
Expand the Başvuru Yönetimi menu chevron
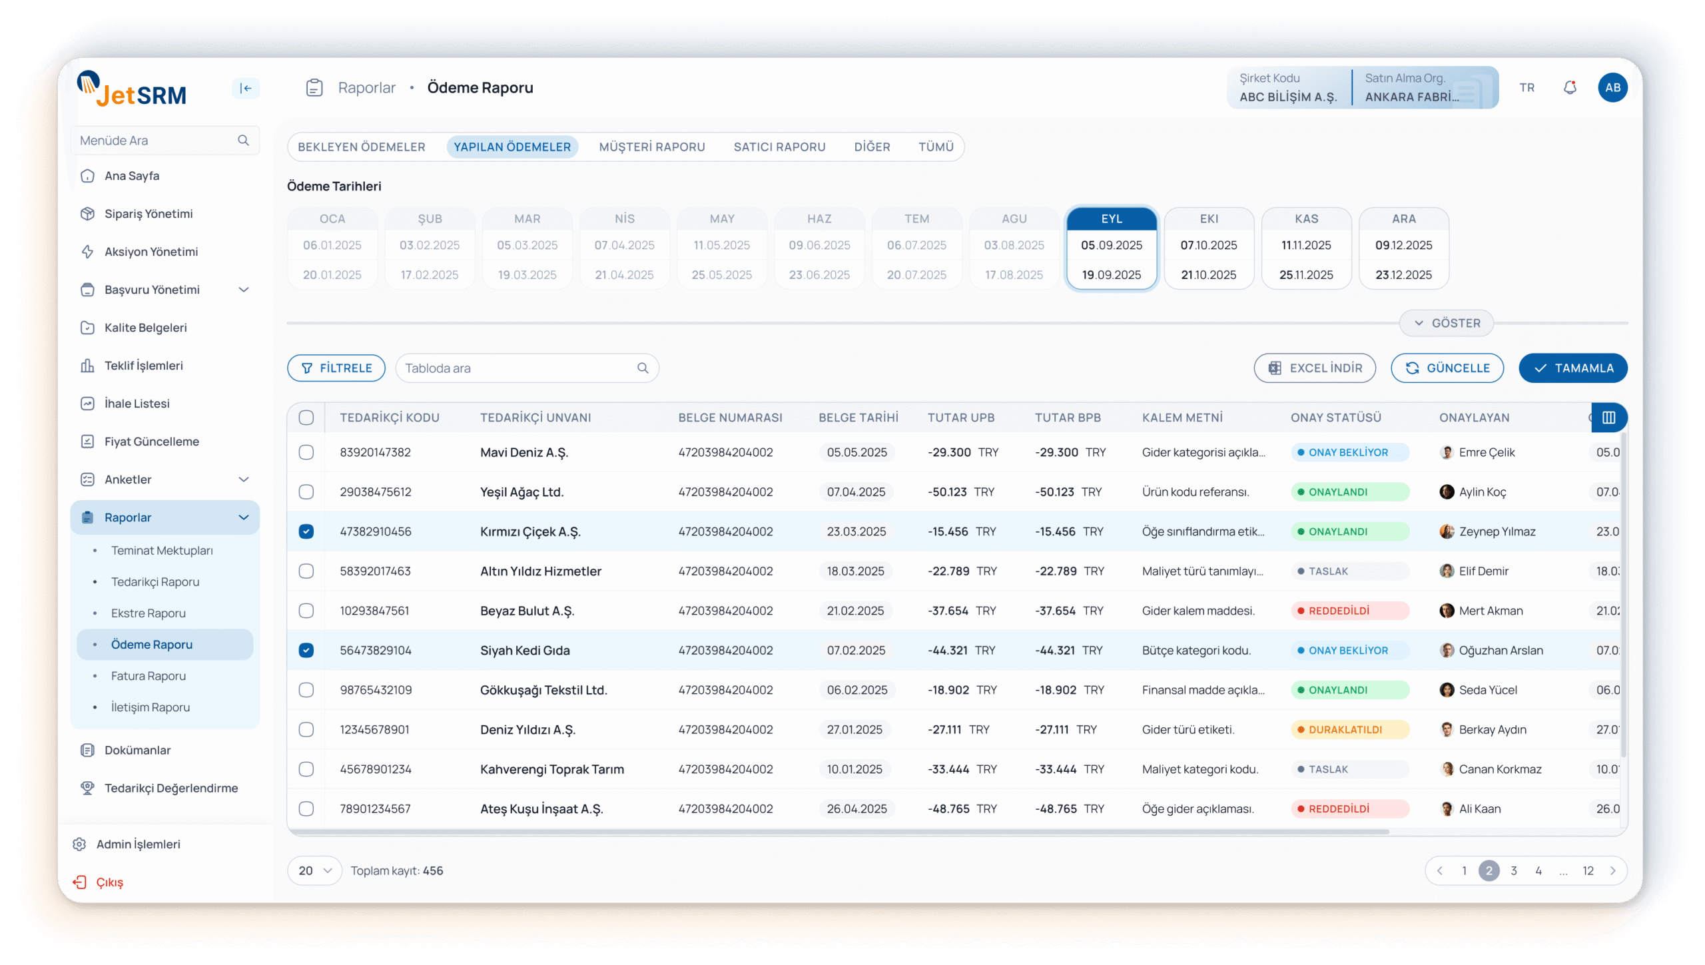tap(244, 290)
